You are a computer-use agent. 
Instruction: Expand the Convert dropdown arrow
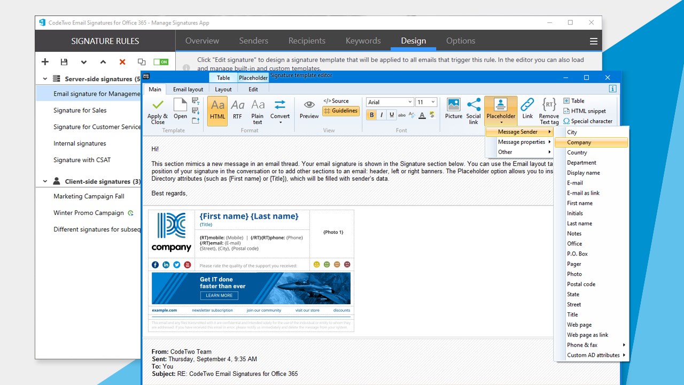coord(280,122)
